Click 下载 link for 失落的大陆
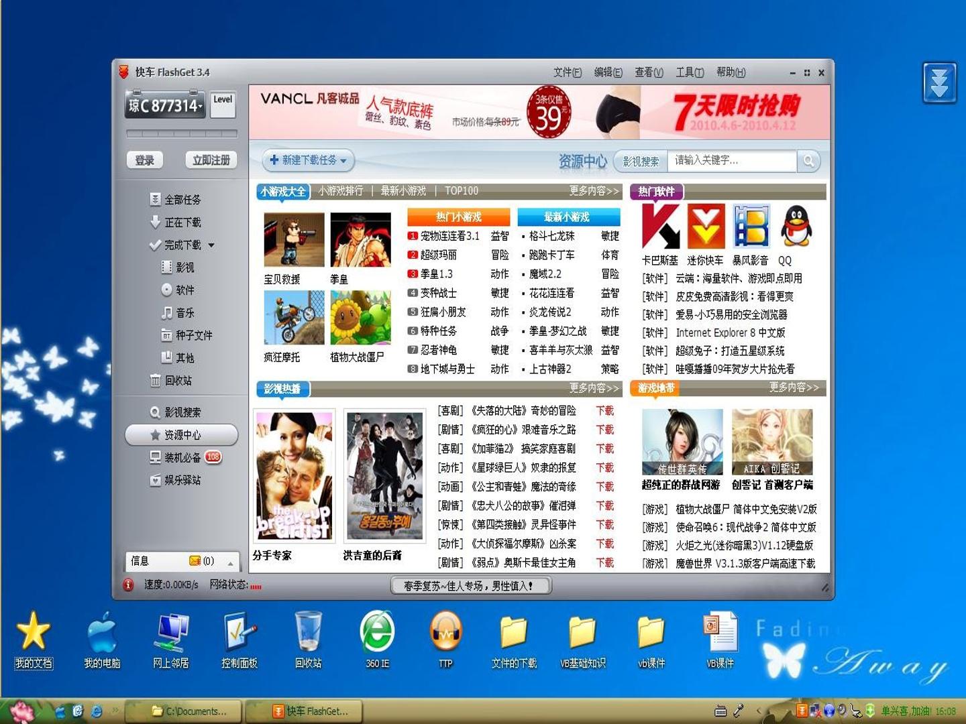966x724 pixels. (605, 411)
